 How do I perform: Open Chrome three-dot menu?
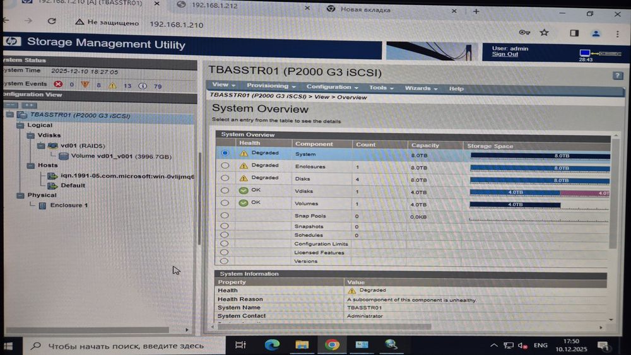pyautogui.click(x=617, y=34)
